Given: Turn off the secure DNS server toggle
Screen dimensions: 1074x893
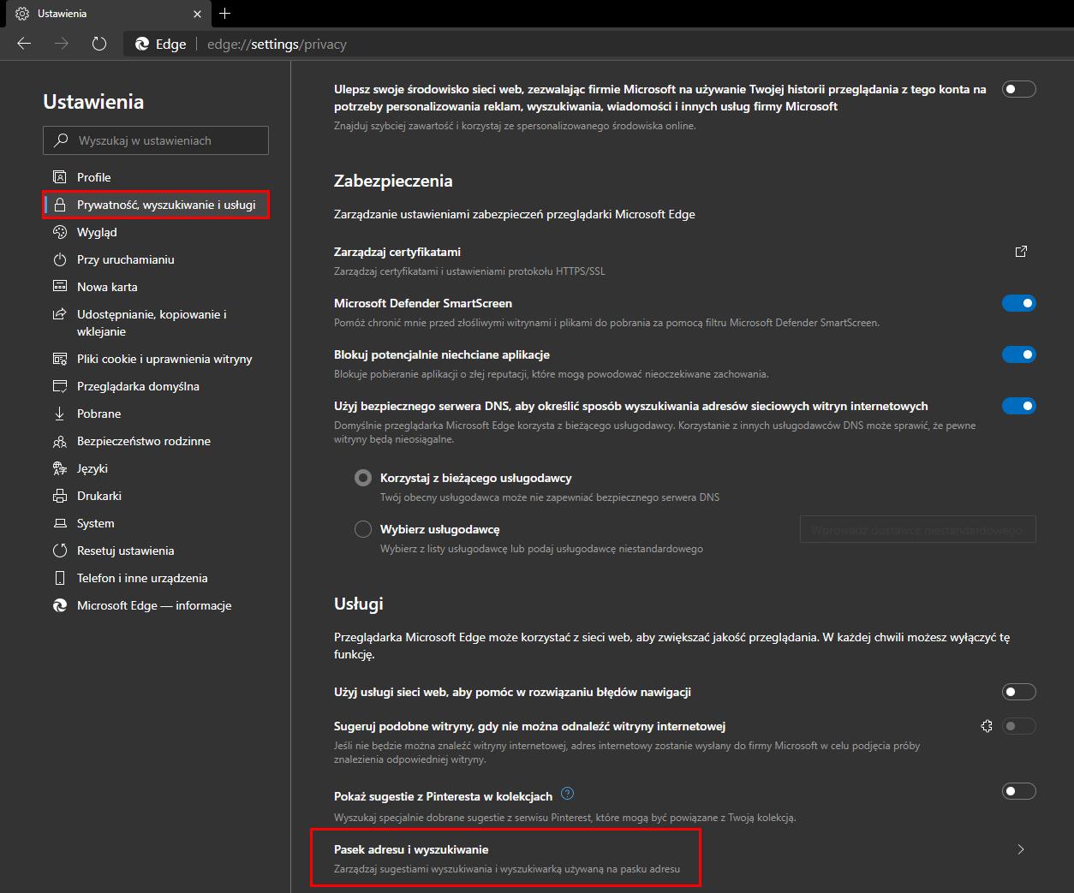Looking at the screenshot, I should (x=1019, y=406).
